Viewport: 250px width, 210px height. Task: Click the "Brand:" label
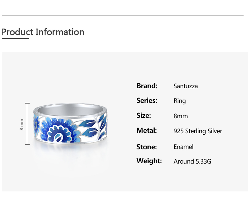pyautogui.click(x=147, y=86)
